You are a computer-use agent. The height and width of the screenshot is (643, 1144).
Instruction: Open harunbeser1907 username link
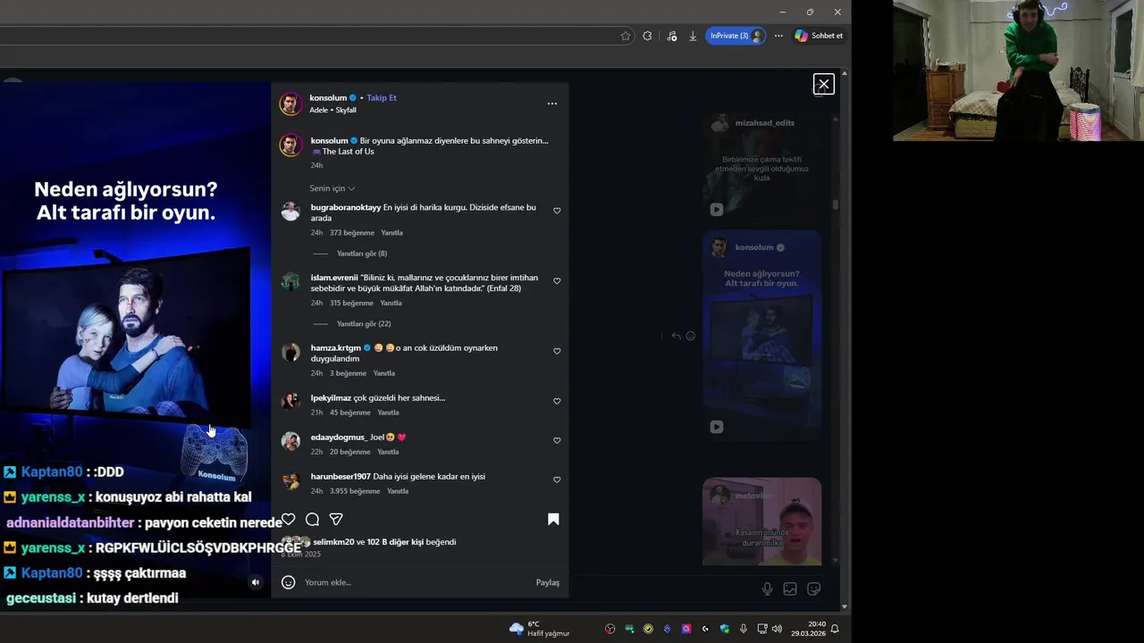341,476
